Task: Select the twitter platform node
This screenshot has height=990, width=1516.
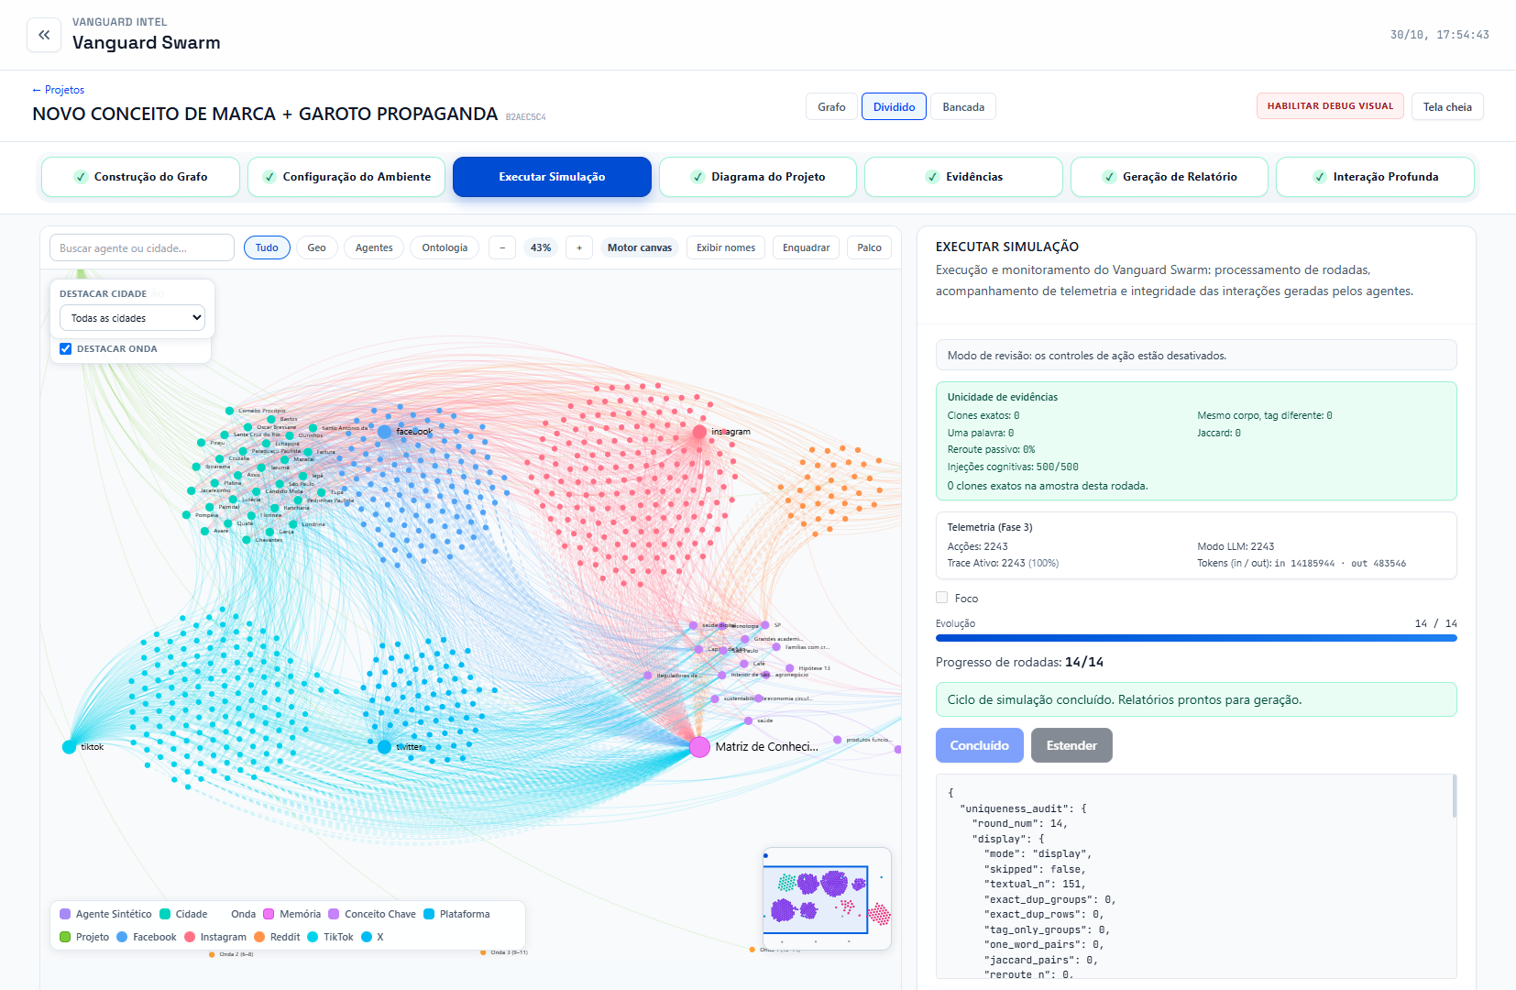Action: (385, 747)
